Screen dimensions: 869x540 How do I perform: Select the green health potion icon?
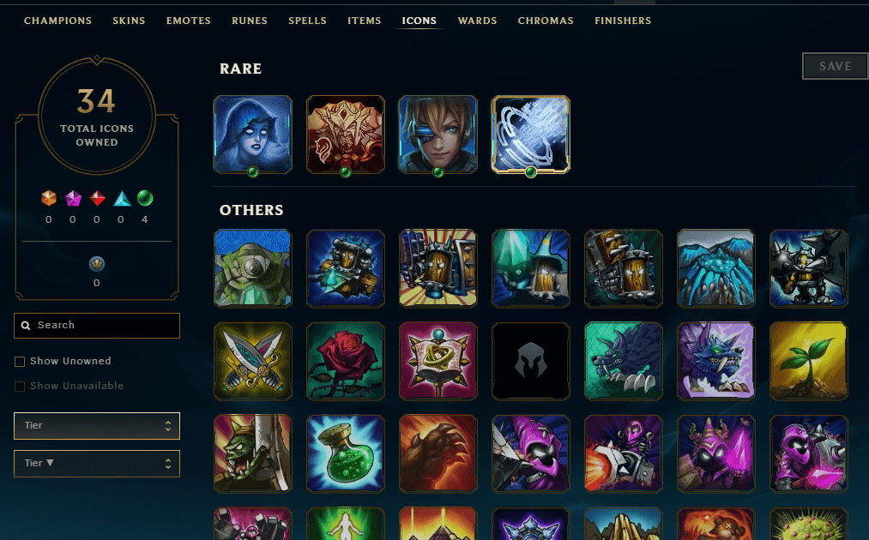[345, 453]
